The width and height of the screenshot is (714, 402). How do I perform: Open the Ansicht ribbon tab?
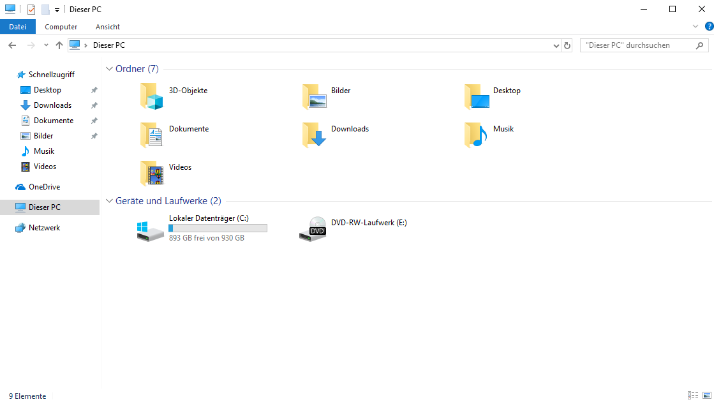pos(108,27)
